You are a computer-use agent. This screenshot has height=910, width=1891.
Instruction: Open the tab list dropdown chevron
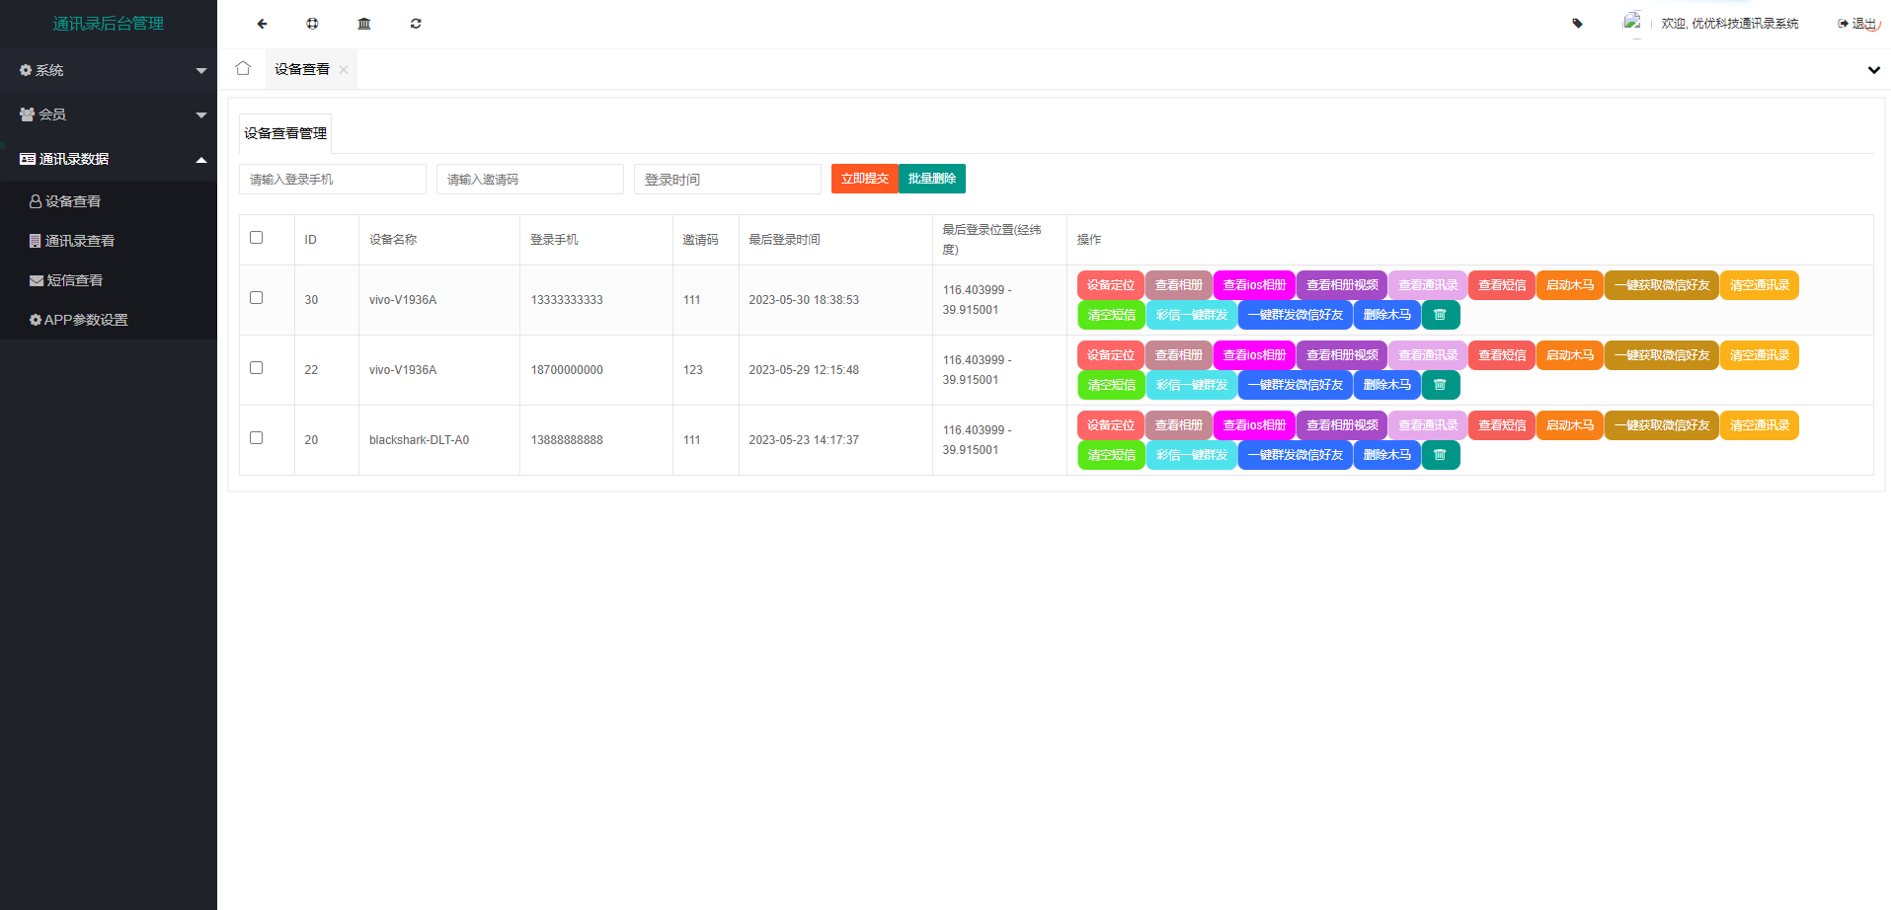[1873, 70]
